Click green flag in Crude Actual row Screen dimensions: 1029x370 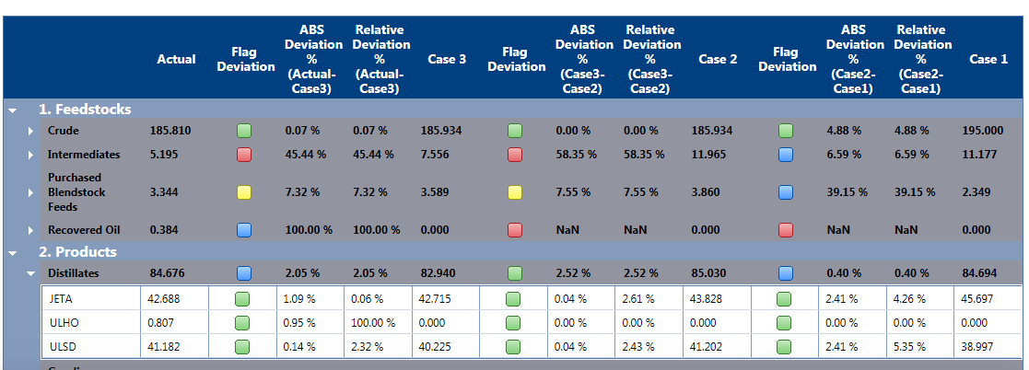click(x=244, y=131)
